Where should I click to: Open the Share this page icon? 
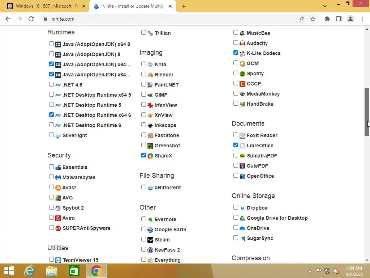[301, 19]
